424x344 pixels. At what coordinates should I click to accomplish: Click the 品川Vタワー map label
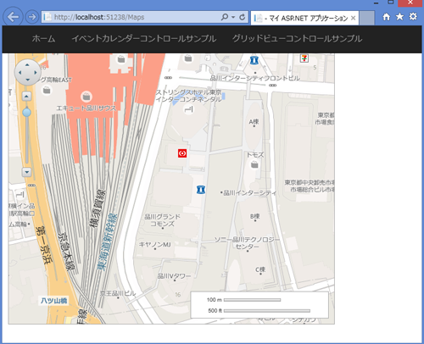coord(174,276)
